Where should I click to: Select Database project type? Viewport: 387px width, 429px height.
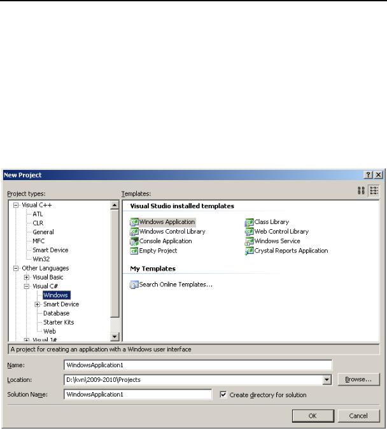(x=57, y=313)
